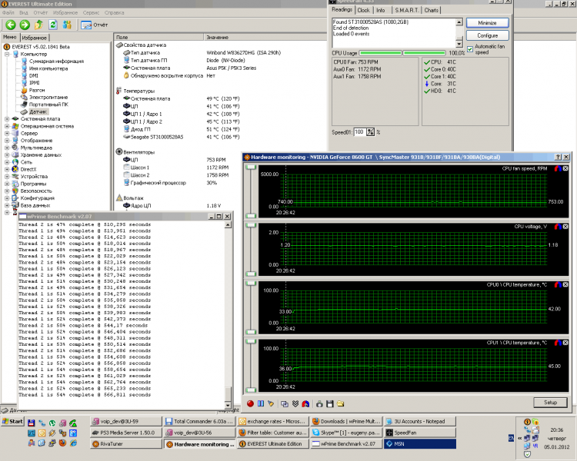Expand the Отображение tree node

click(7, 141)
